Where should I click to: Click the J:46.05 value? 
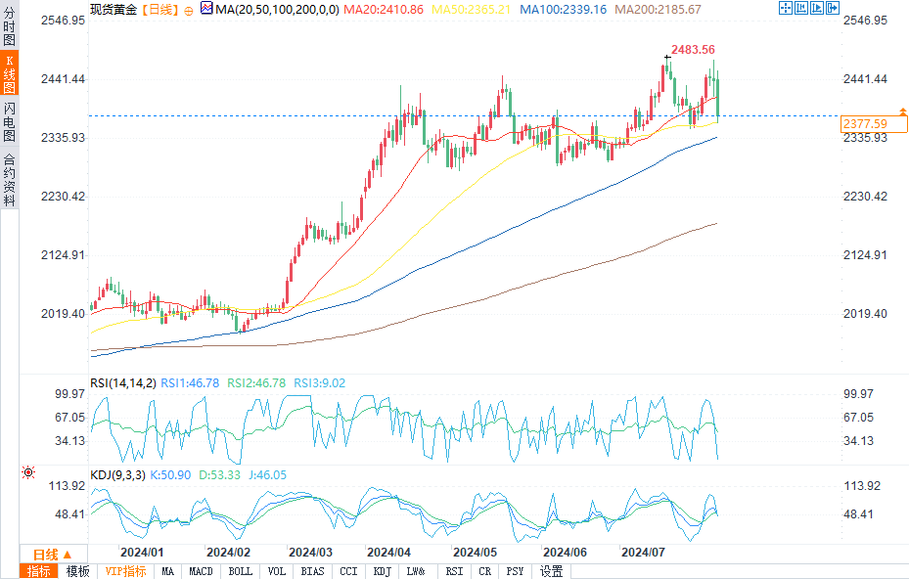267,475
